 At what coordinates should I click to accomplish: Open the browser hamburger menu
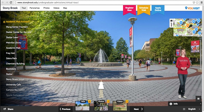point(202,2)
